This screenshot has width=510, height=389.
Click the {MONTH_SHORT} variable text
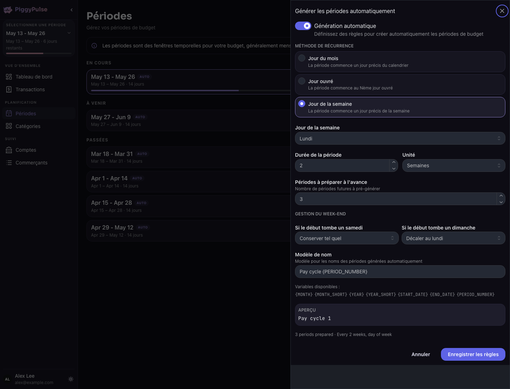click(331, 295)
